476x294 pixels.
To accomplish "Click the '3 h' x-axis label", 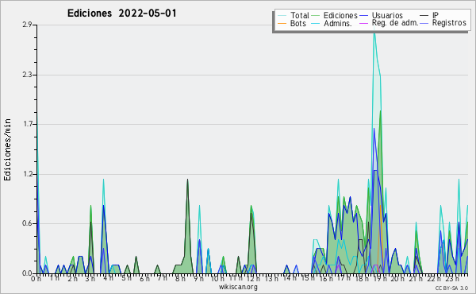I will click(x=90, y=279).
